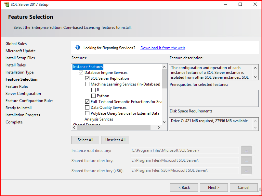
Task: Check the Python feature checkbox
Action: click(93, 96)
